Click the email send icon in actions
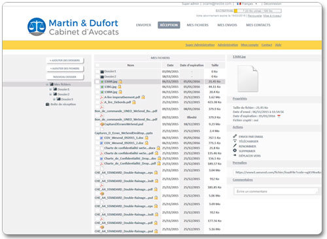The height and width of the screenshot is (239, 327). coord(235,136)
